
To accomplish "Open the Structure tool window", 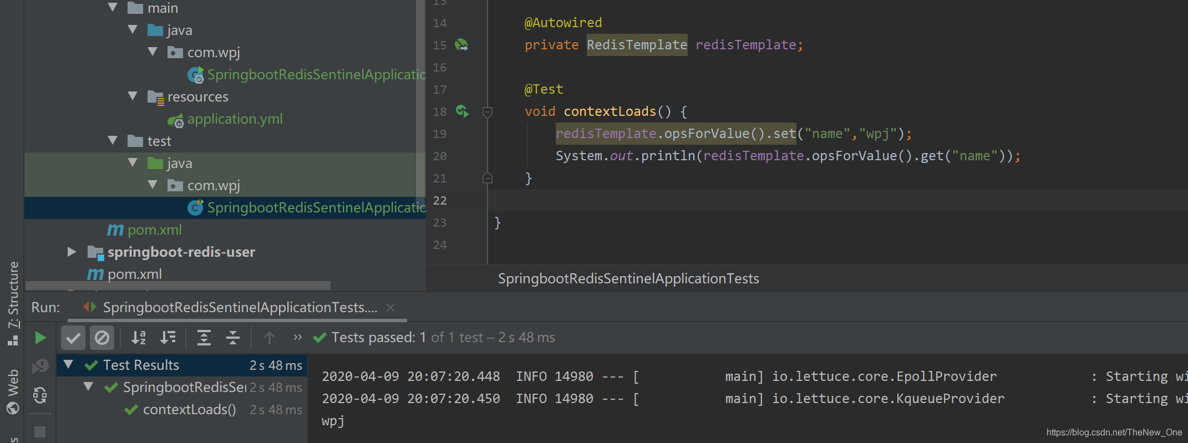I will (x=13, y=302).
